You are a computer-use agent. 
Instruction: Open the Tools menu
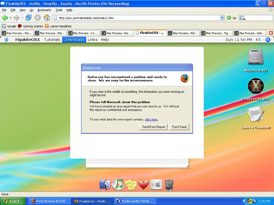59,10
